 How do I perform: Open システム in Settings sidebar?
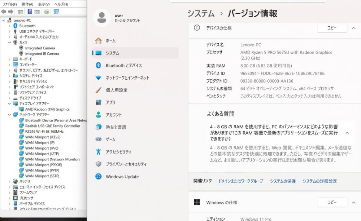(x=135, y=53)
